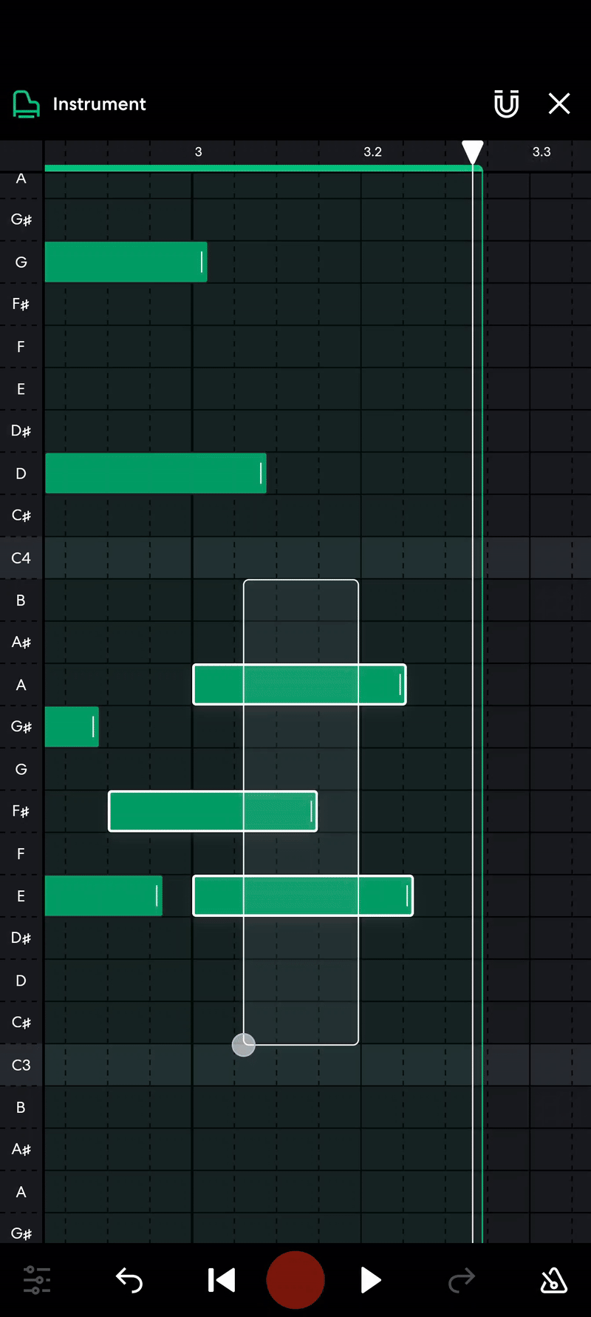
Task: Toggle the snap-to-grid magnet
Action: tap(506, 104)
